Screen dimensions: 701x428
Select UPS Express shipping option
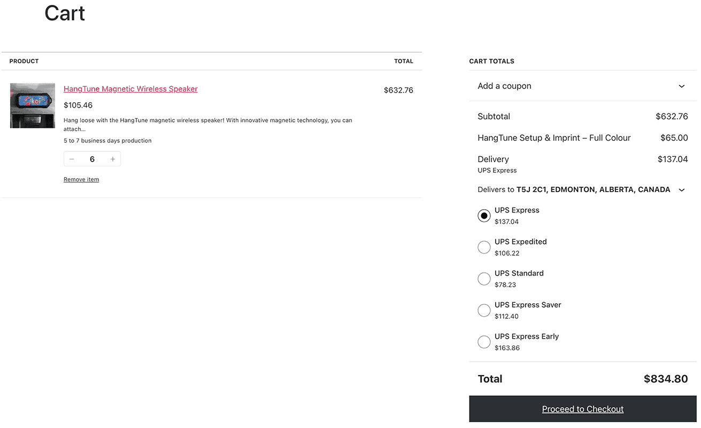click(484, 216)
